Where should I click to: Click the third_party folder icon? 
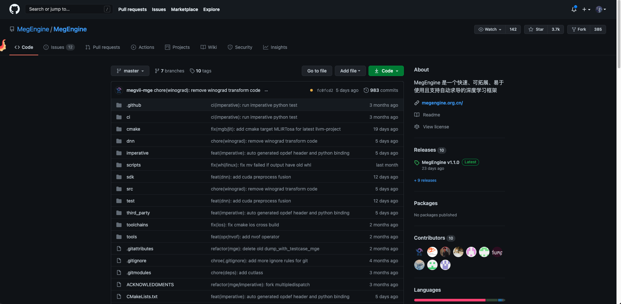[x=119, y=213]
